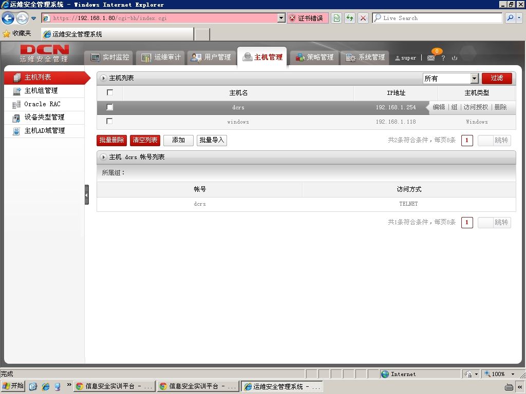
Task: Switch to 运维审计 tab
Action: click(161, 57)
